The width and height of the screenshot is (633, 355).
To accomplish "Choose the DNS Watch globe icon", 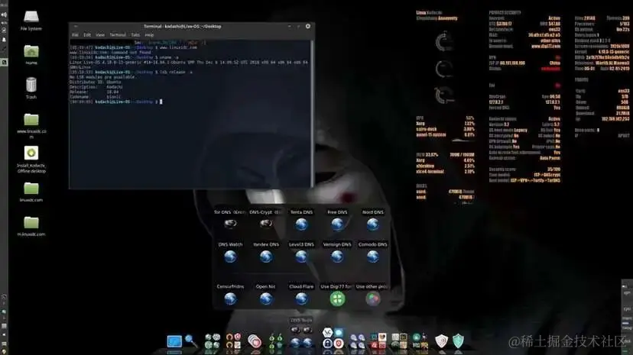I will pyautogui.click(x=230, y=257).
